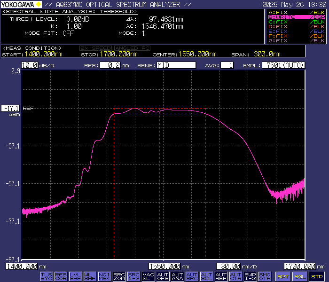329x282 pixels.
Task: Switch to SGL single sweep mode
Action: pos(300,276)
